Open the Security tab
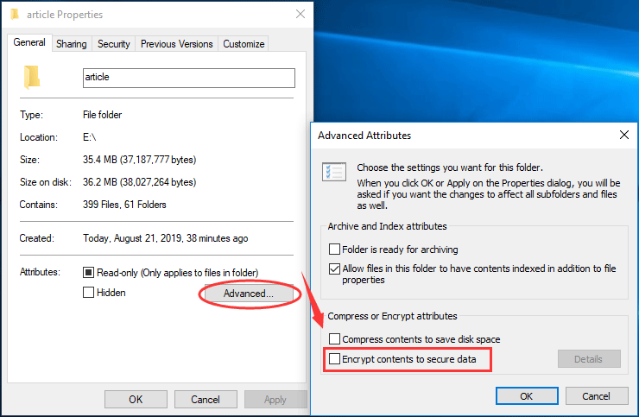This screenshot has height=417, width=639. (x=114, y=44)
